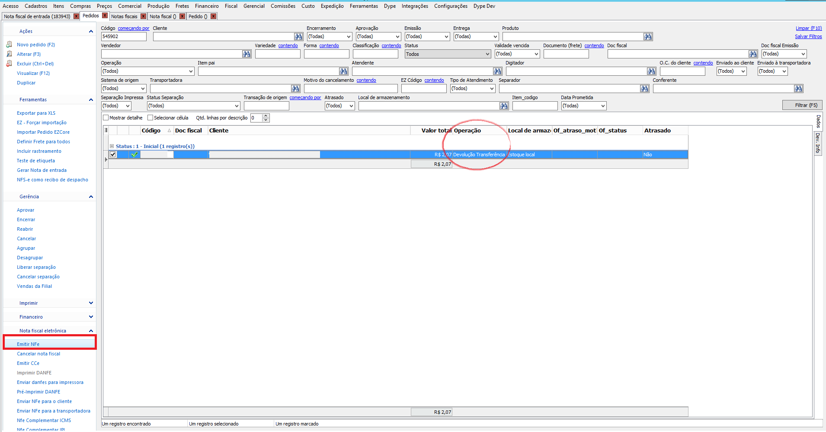The height and width of the screenshot is (432, 826).
Task: Click the grid column chooser icon
Action: click(106, 130)
